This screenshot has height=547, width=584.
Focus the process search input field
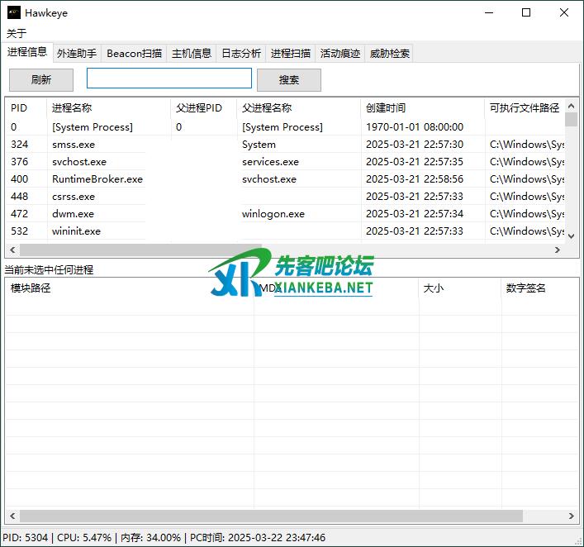(169, 78)
